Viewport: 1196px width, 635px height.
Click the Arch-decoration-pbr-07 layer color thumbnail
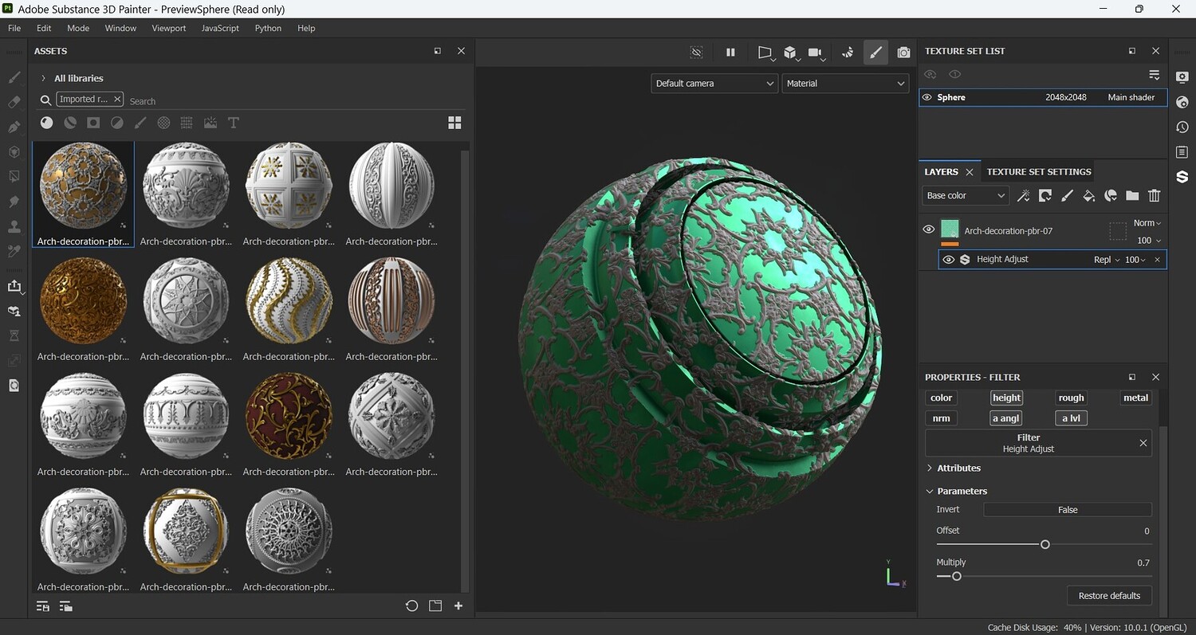[950, 230]
